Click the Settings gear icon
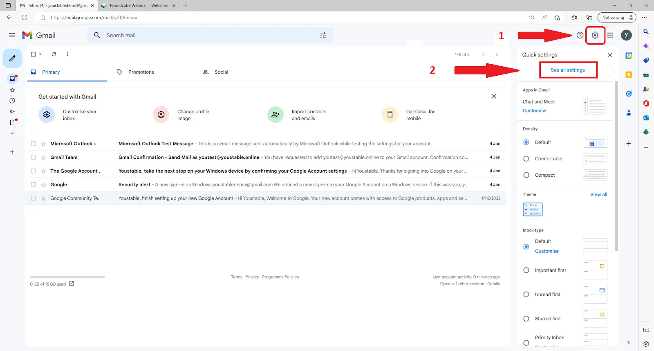The width and height of the screenshot is (654, 351). [x=595, y=35]
